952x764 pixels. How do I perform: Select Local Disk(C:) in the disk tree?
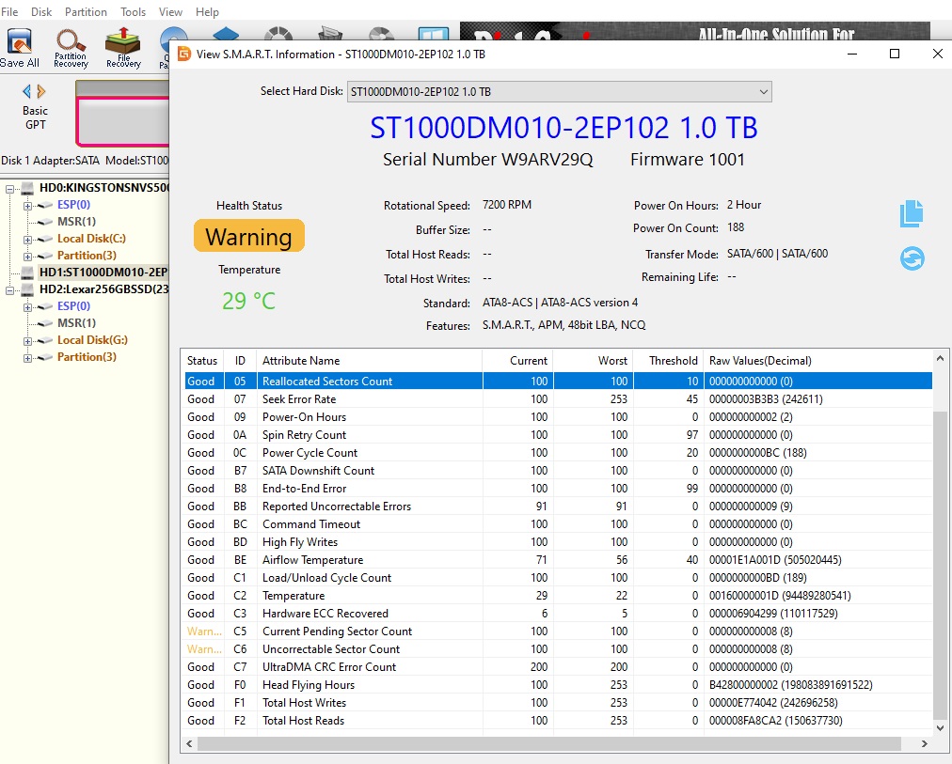tap(91, 239)
